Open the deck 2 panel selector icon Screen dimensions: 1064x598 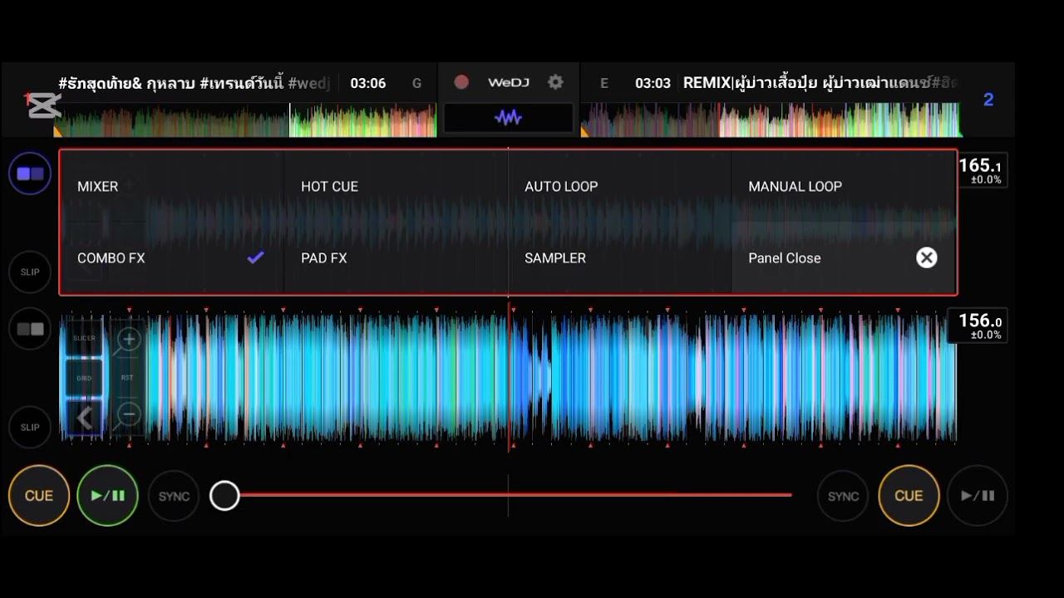coord(30,329)
